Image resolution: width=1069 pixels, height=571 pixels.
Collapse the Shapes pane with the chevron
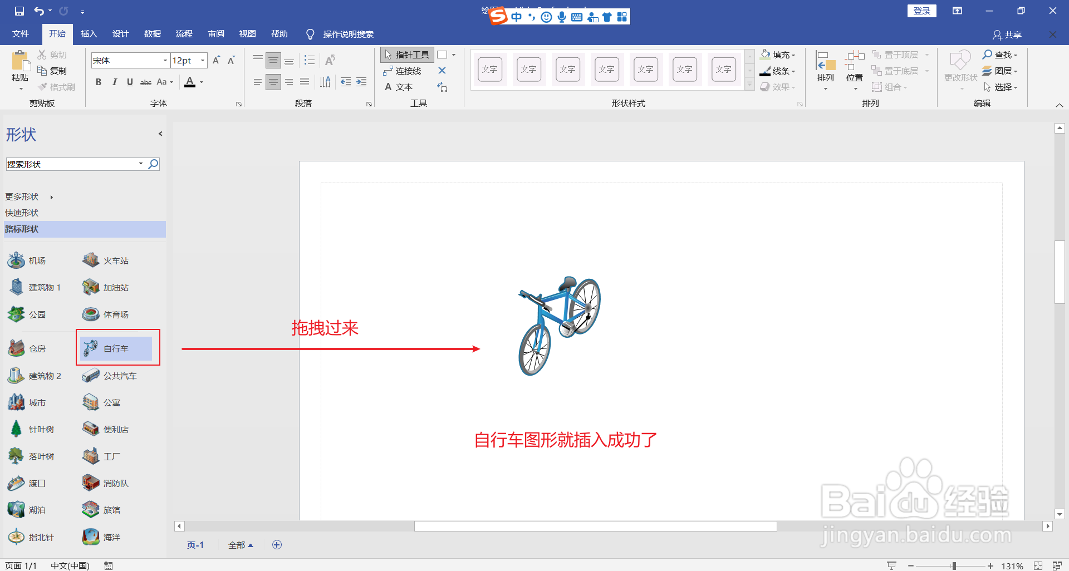160,134
